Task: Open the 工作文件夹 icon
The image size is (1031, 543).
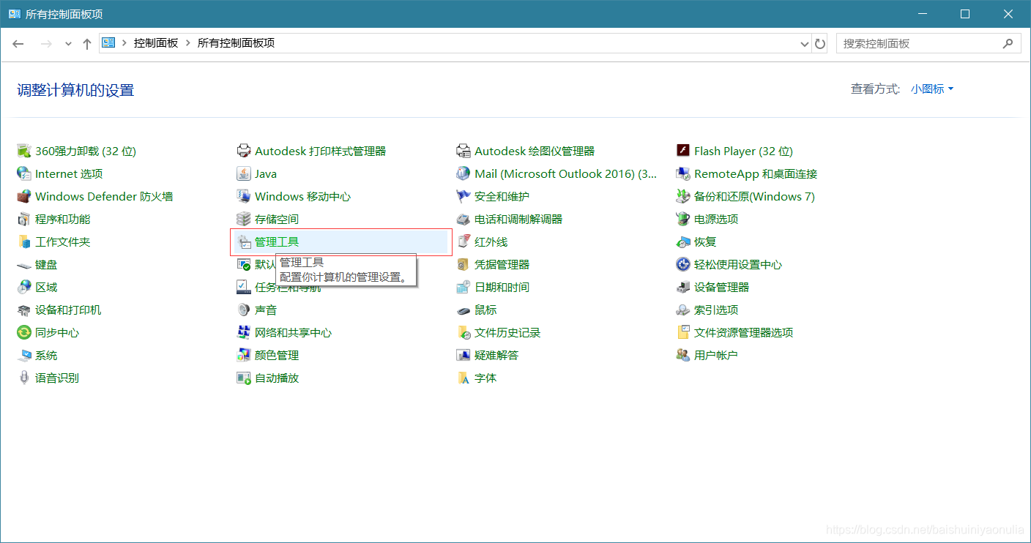Action: point(24,241)
